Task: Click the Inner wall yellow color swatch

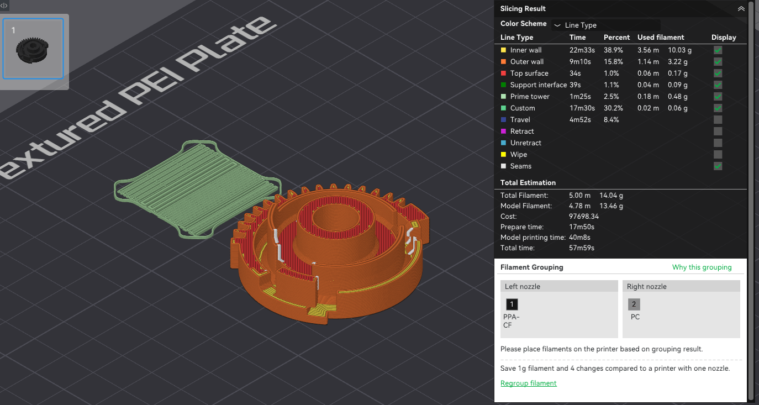Action: coord(503,50)
